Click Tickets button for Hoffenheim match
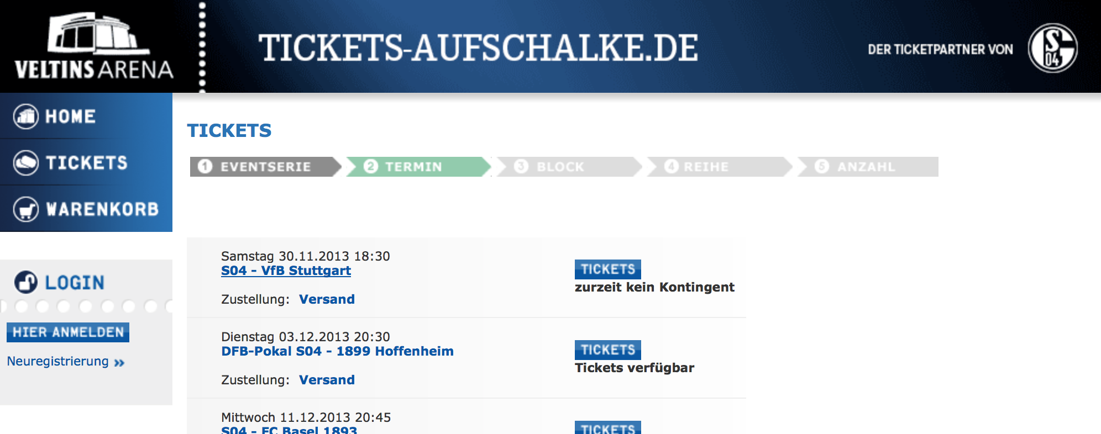1101x434 pixels. [607, 350]
